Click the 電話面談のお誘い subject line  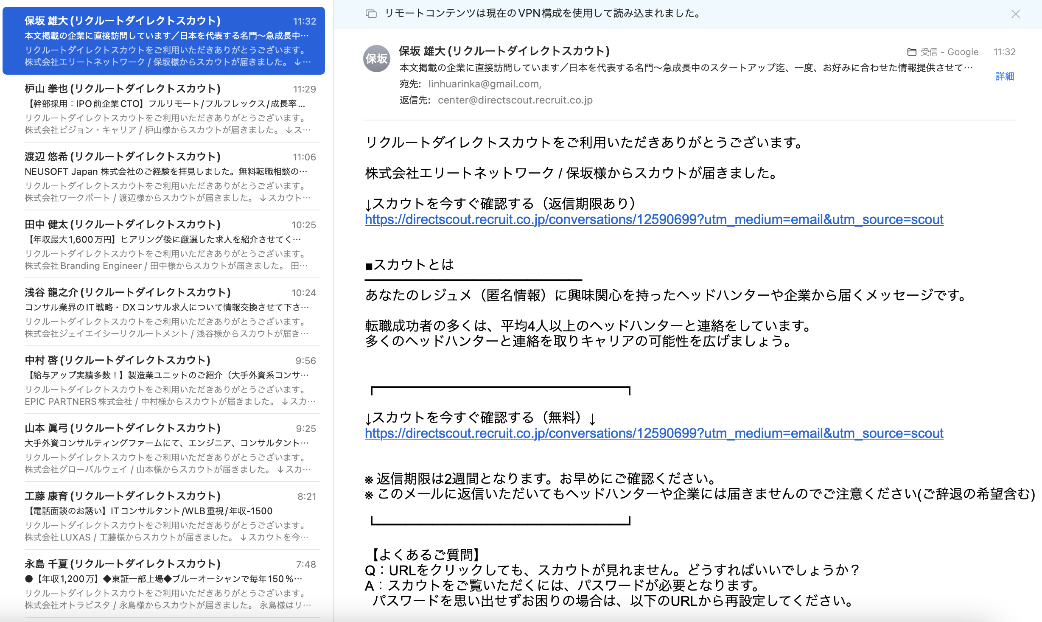[148, 511]
